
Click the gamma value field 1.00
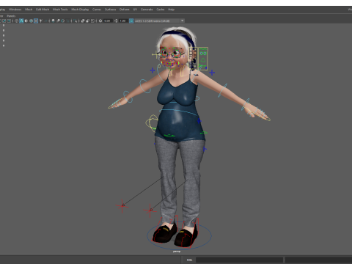tap(123, 21)
